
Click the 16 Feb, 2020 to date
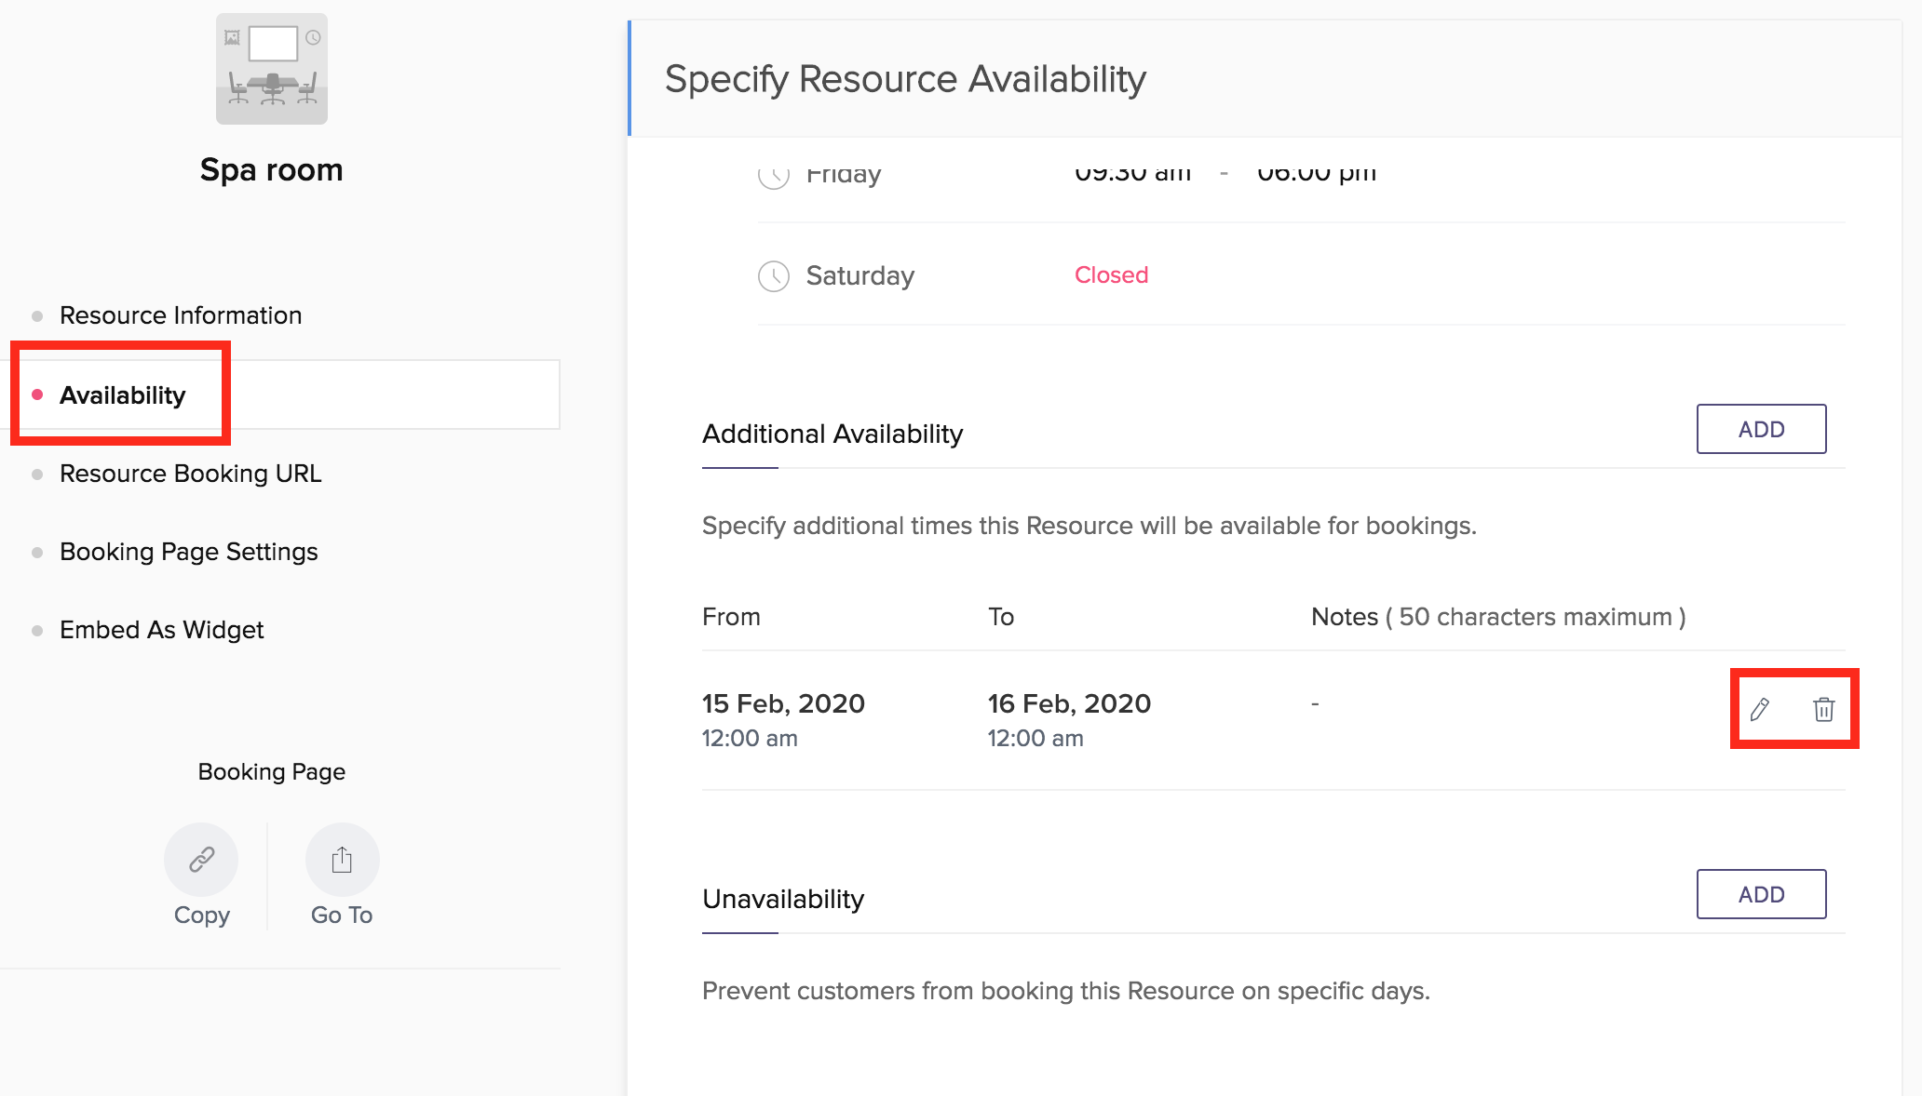point(1069,703)
